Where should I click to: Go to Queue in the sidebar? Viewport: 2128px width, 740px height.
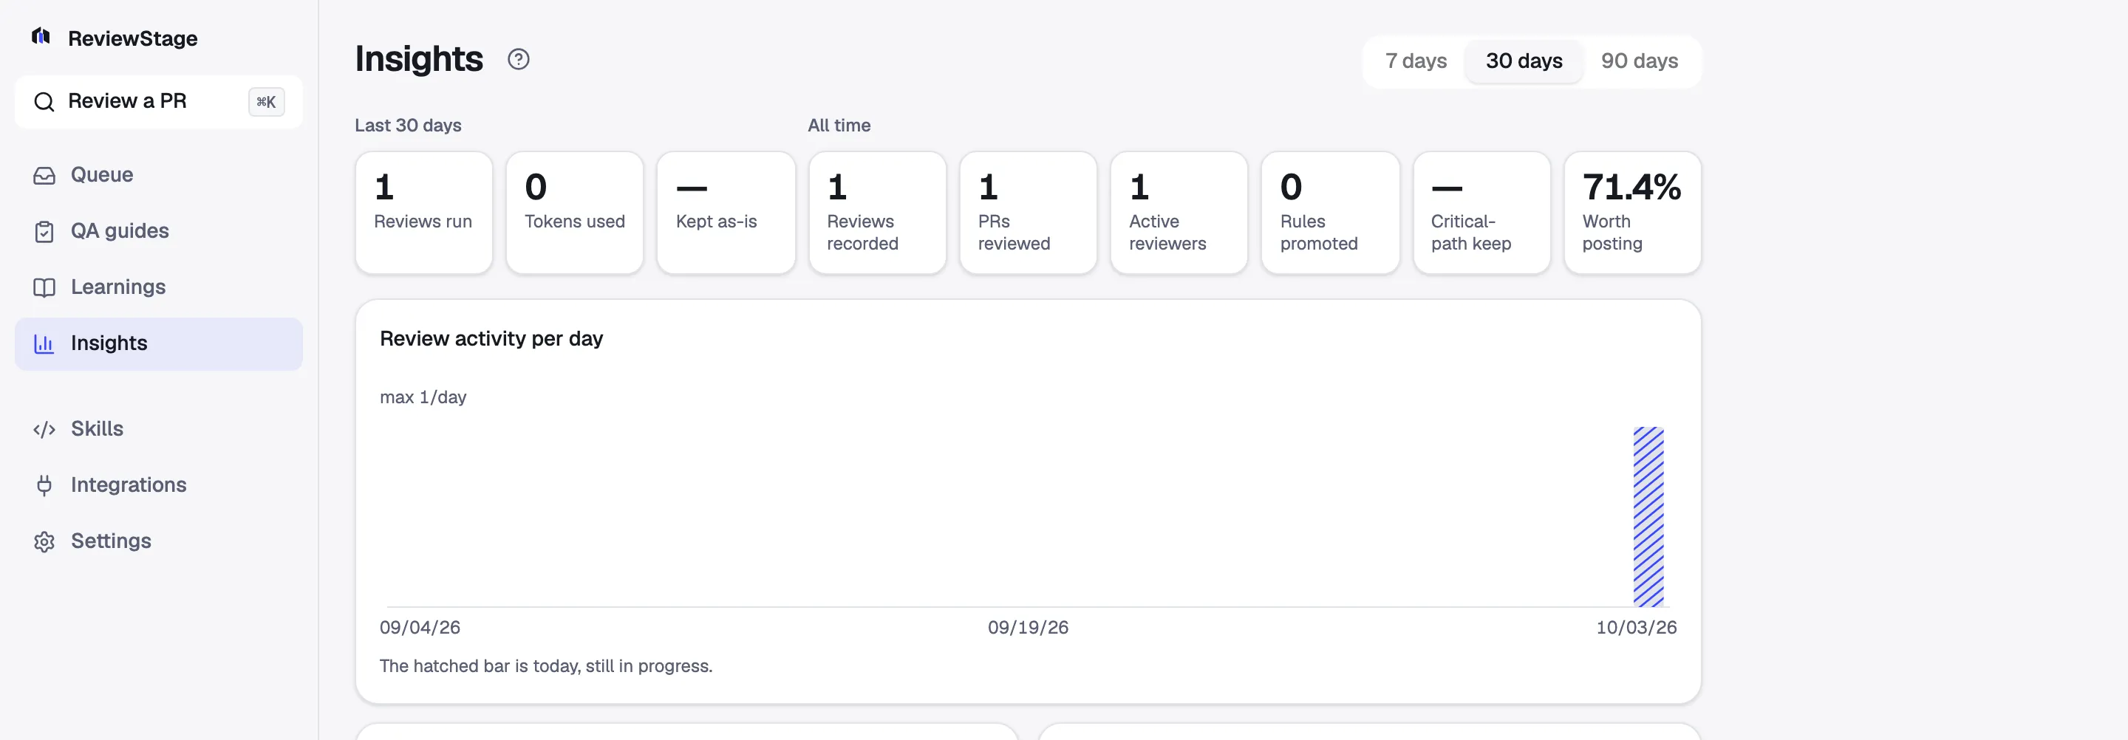[159, 175]
